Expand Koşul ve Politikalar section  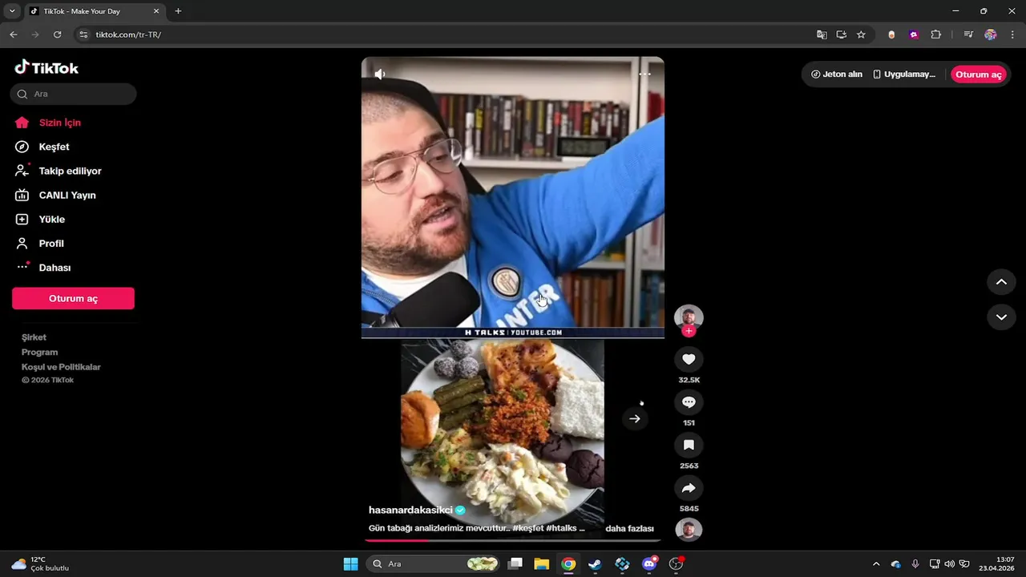61,367
